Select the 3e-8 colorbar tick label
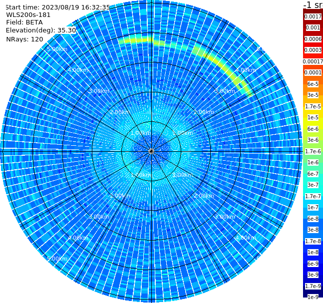 click(x=313, y=230)
